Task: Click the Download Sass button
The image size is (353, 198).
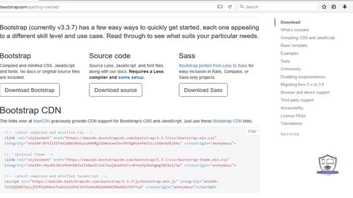Action: (x=203, y=90)
